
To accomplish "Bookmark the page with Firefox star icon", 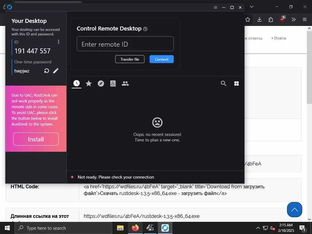I will coord(248,19).
